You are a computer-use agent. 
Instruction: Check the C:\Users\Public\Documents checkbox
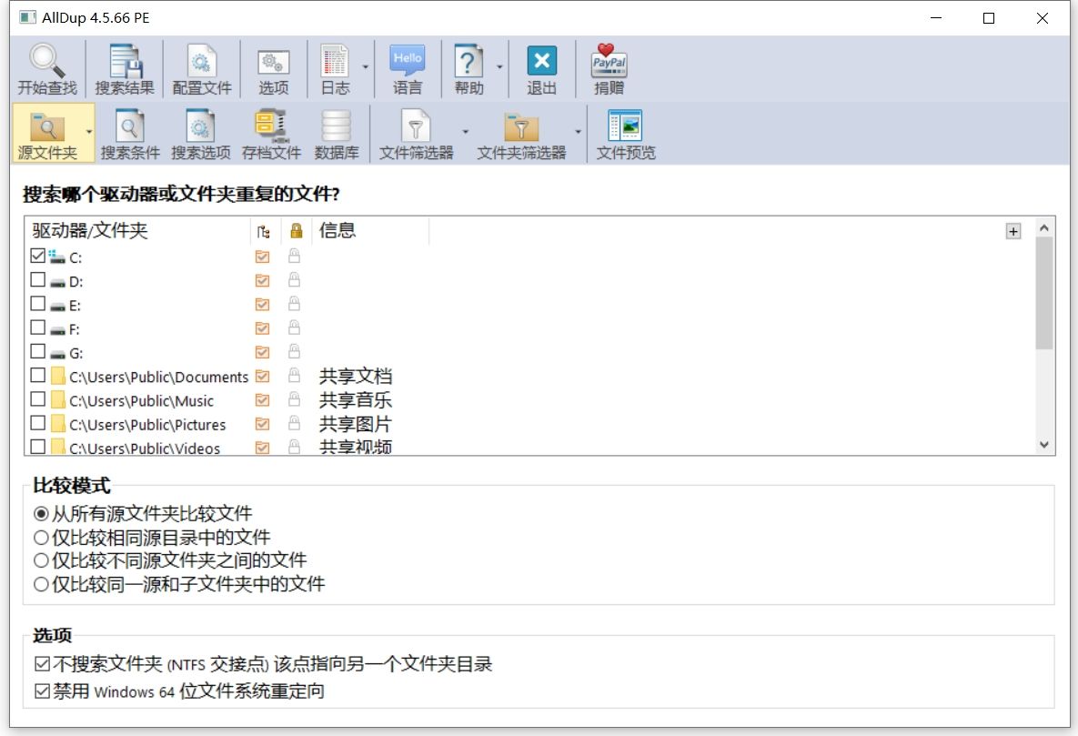coord(38,376)
